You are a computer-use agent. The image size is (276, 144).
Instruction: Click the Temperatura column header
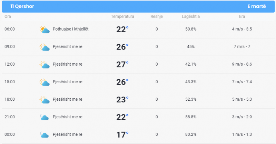122,16
